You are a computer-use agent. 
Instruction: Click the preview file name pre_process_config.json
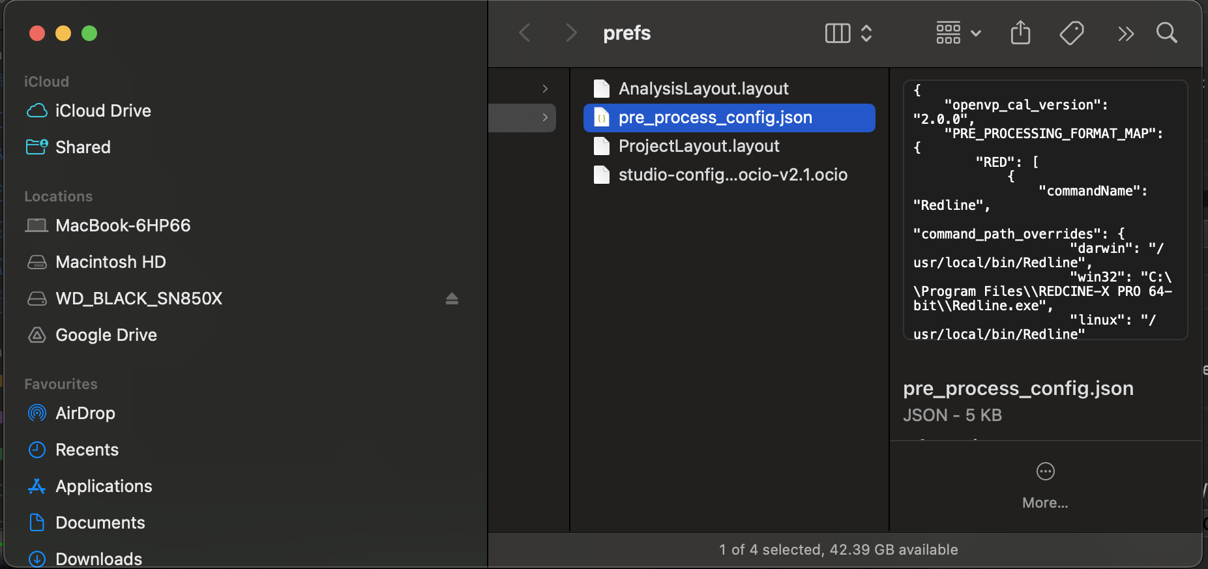(1018, 388)
